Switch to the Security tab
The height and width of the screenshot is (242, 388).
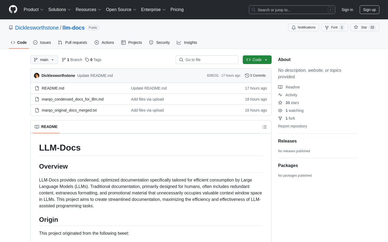coord(160,42)
